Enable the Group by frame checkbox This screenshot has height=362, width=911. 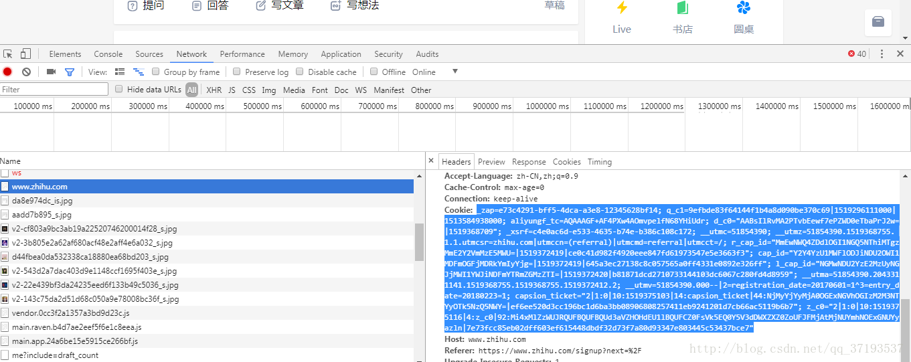(x=156, y=72)
